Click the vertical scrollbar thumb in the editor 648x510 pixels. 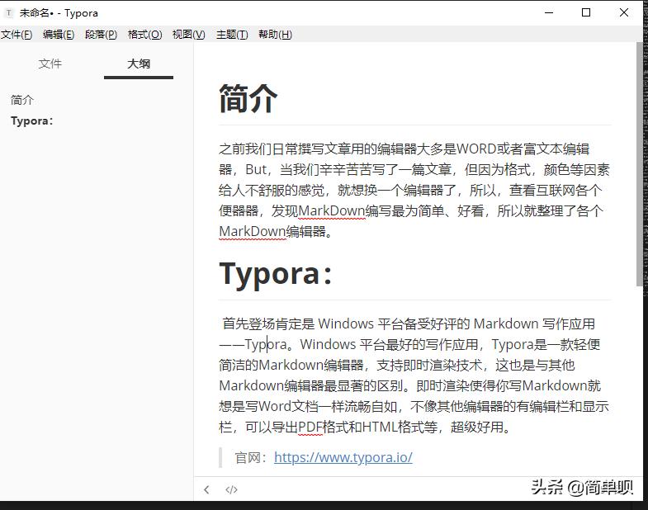pos(639,163)
